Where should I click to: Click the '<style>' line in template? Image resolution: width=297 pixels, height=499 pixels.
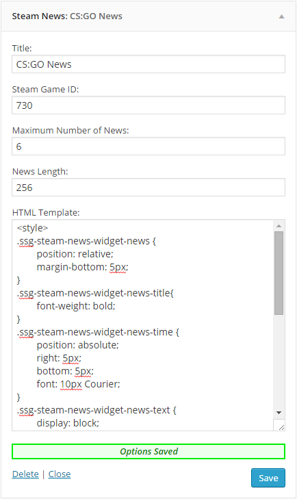[x=32, y=228]
